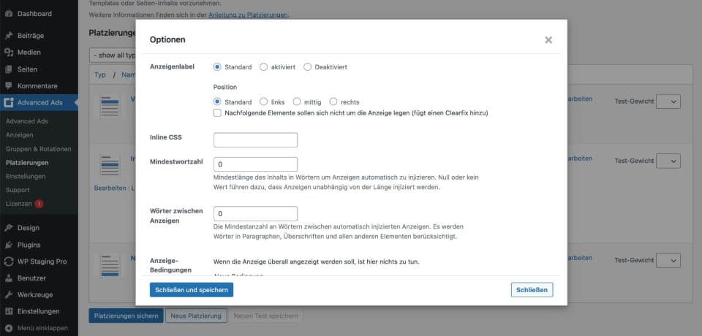Open the Advanced Ads submenu entry
The image size is (702, 336).
27,121
